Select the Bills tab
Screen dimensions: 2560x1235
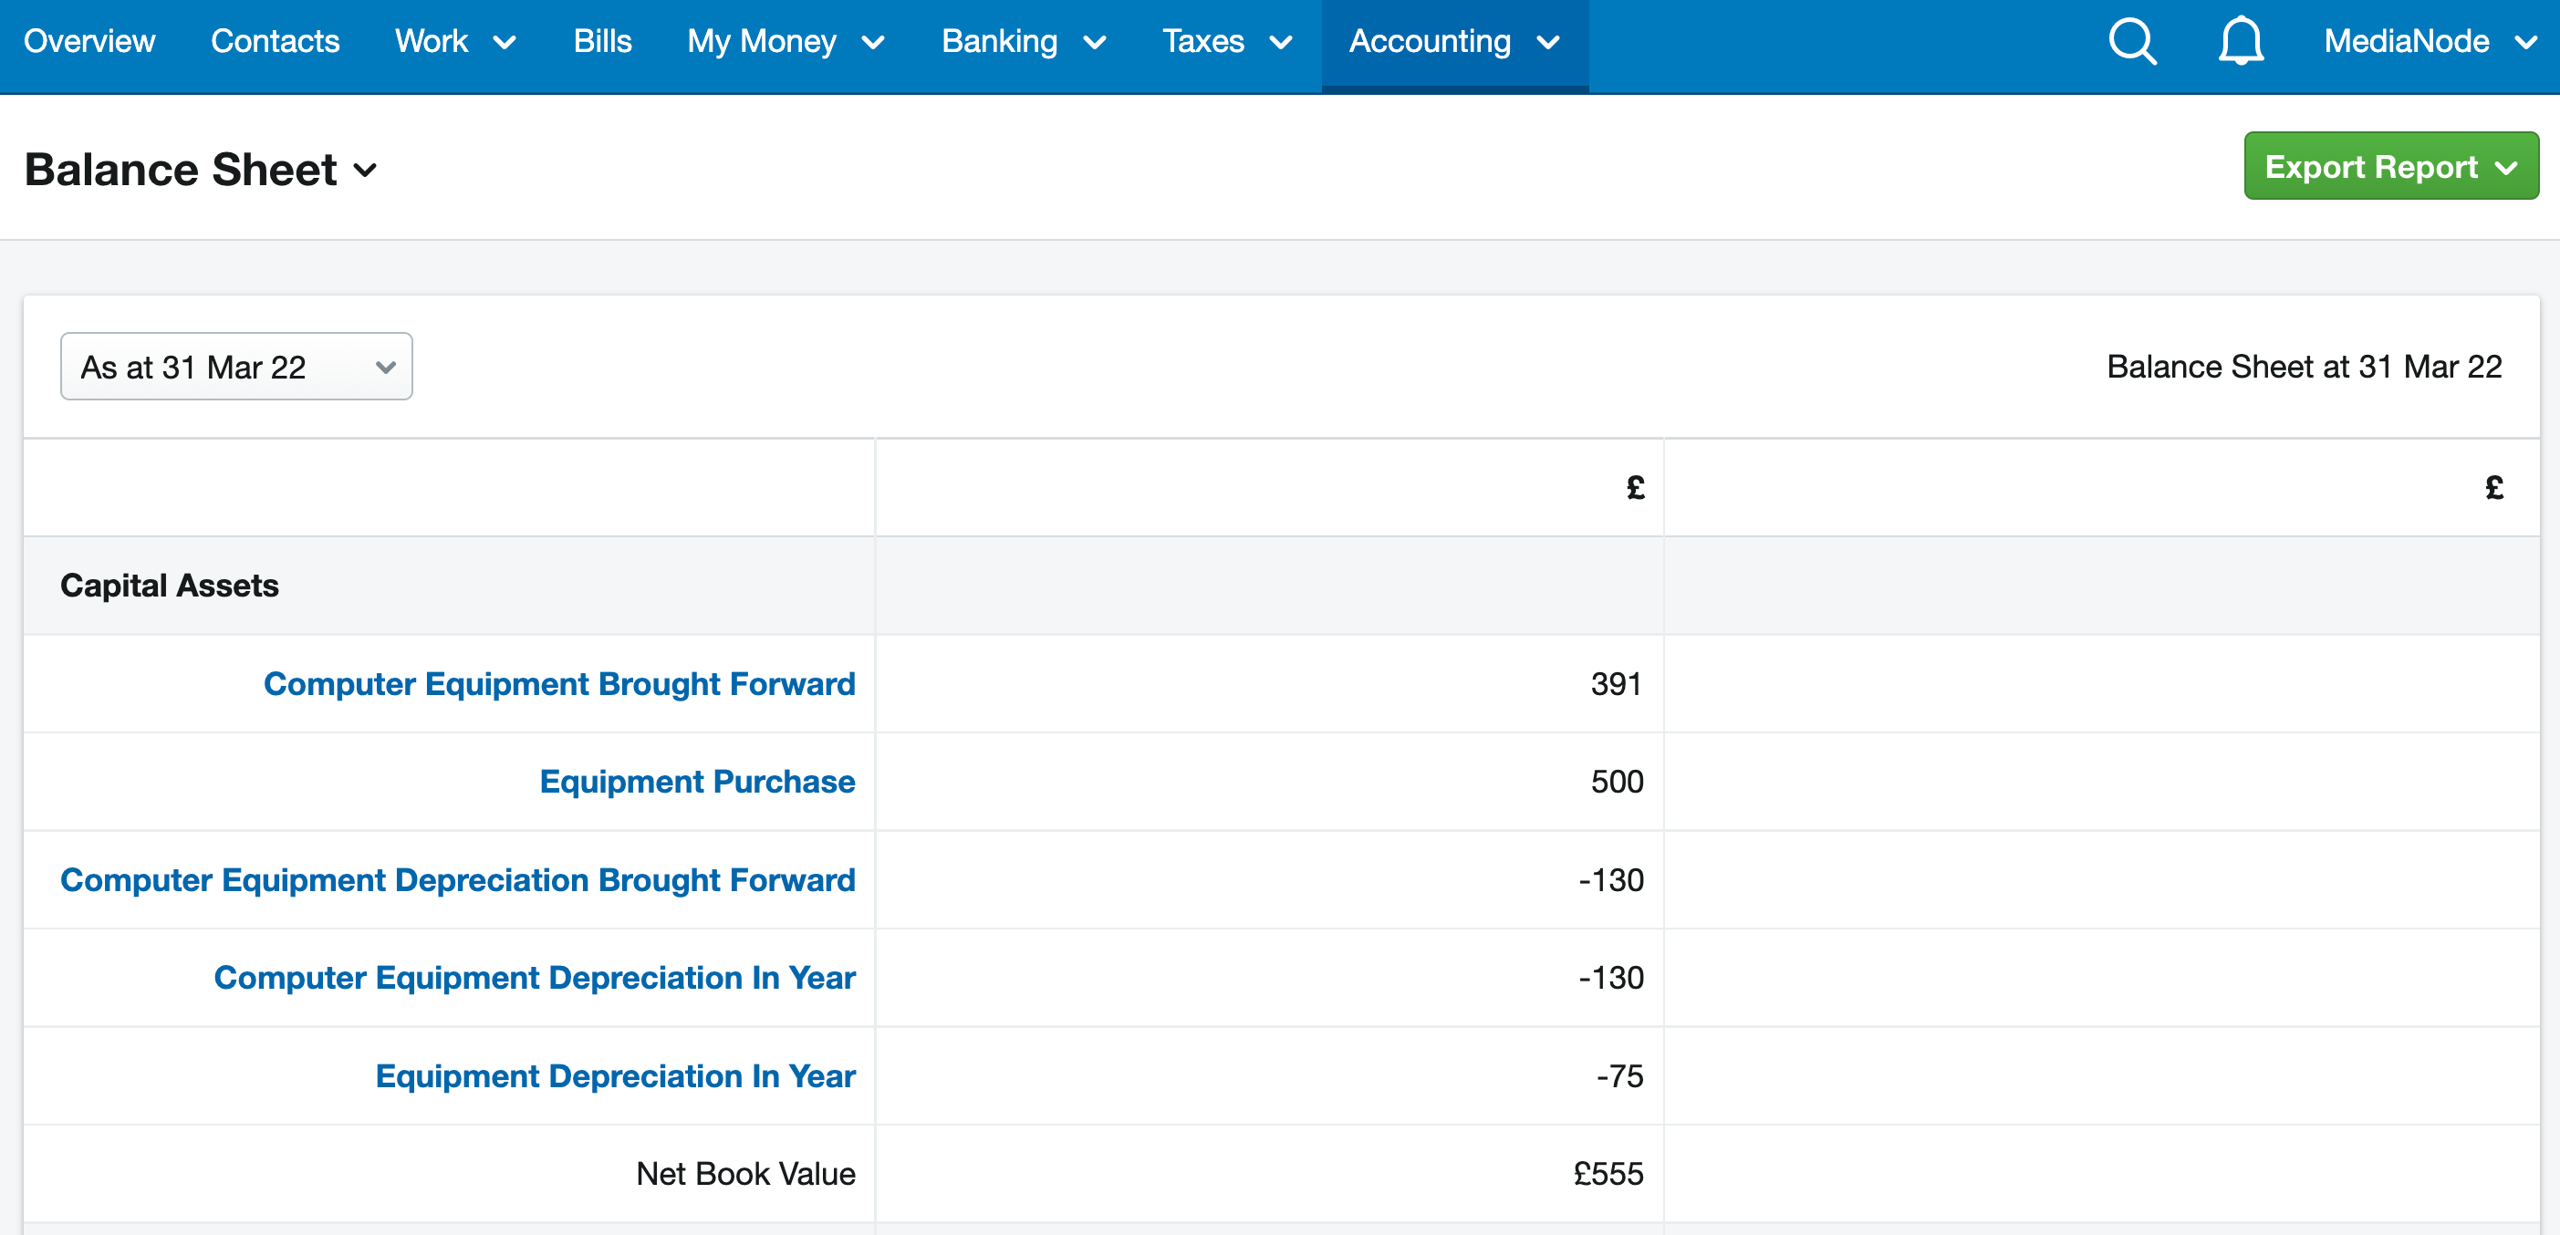[602, 42]
